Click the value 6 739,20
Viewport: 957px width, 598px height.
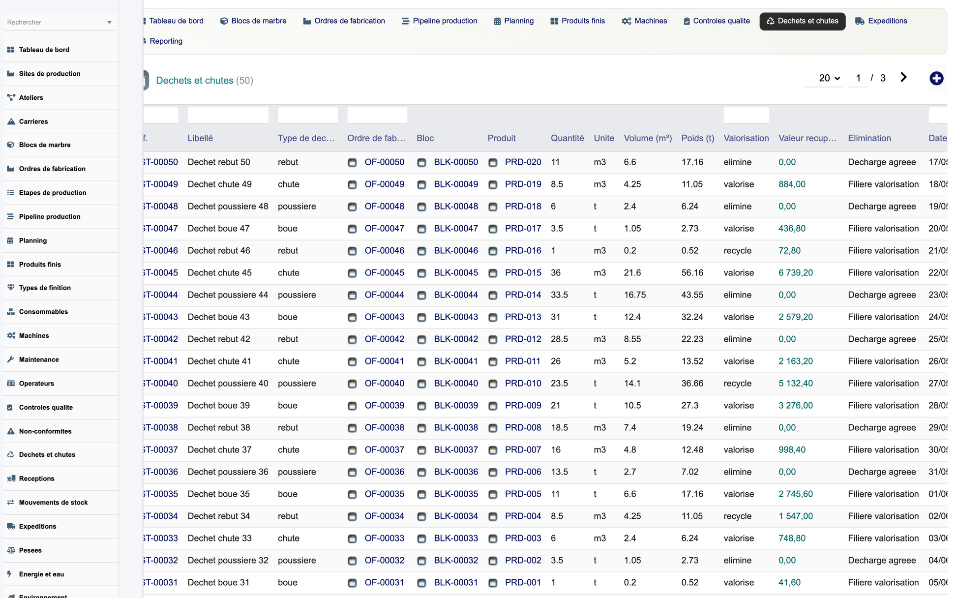(796, 273)
